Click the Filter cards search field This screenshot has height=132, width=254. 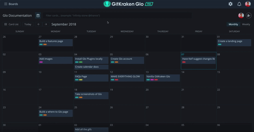117,16
